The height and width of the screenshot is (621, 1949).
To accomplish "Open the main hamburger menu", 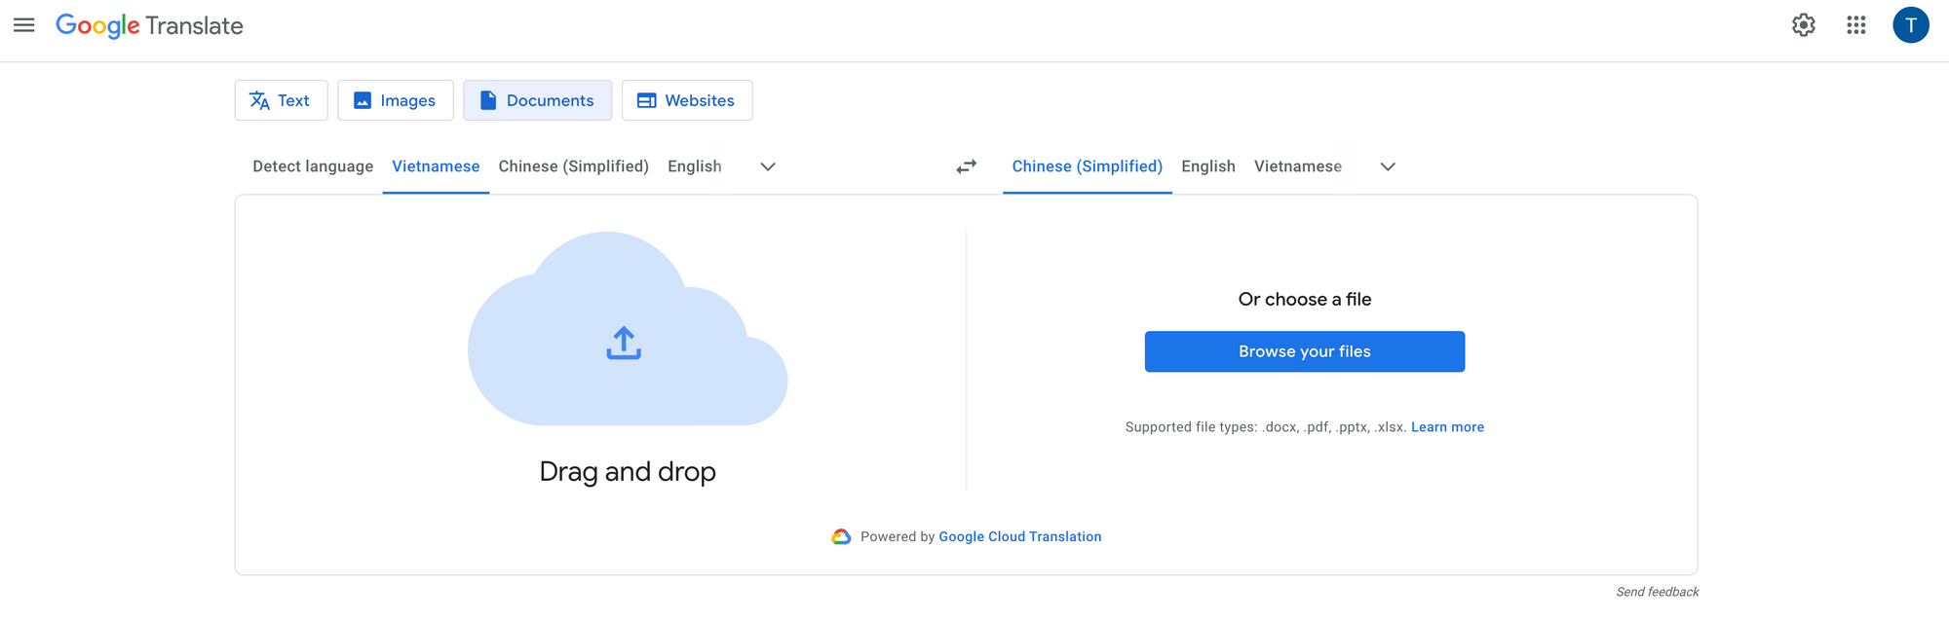I will [x=24, y=25].
